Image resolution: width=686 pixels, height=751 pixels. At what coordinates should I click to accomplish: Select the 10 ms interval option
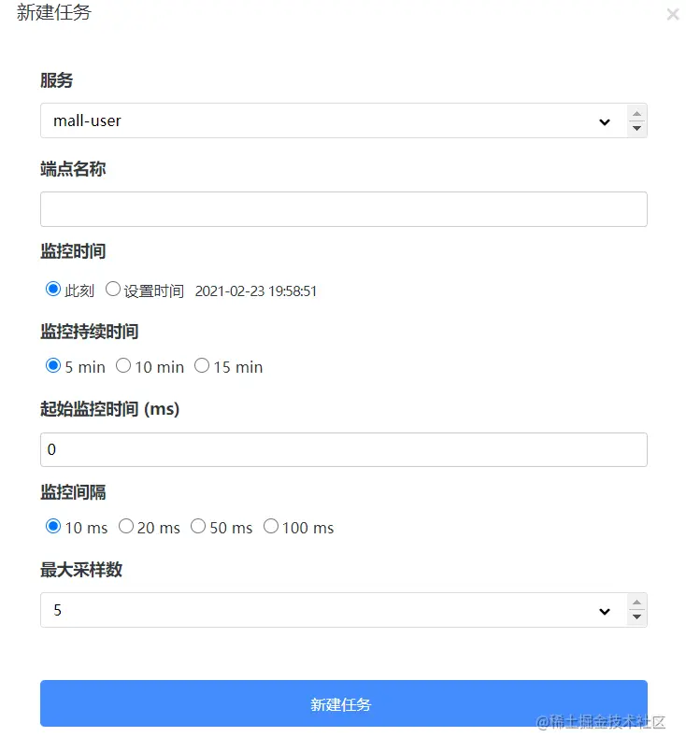coord(53,526)
